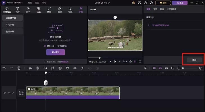
Task: Select the 選中片段 selected clip radio option
Action: pos(49,46)
